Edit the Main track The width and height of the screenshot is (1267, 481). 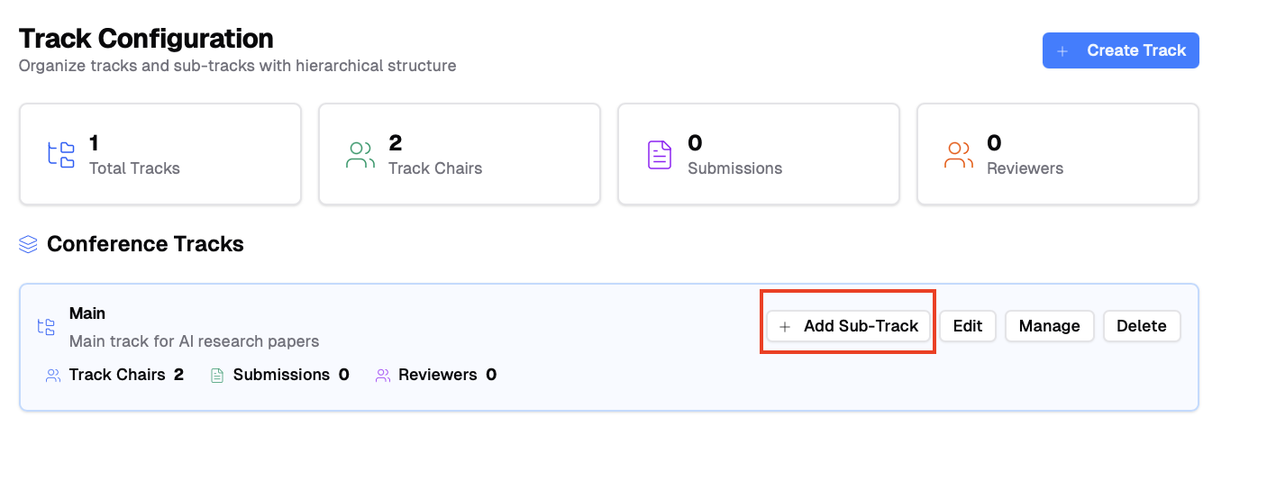click(x=967, y=326)
